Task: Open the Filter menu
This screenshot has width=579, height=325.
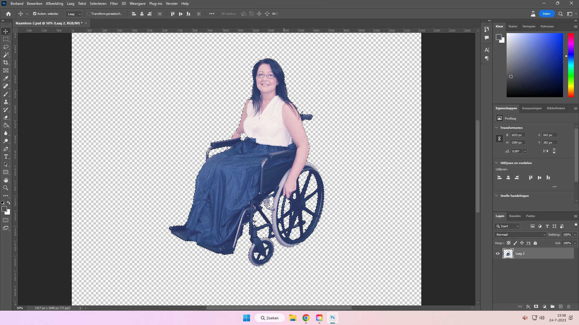Action: [x=114, y=4]
